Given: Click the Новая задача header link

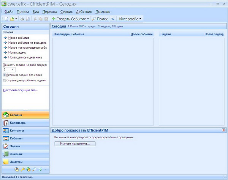Looking at the screenshot, I should (x=214, y=34).
